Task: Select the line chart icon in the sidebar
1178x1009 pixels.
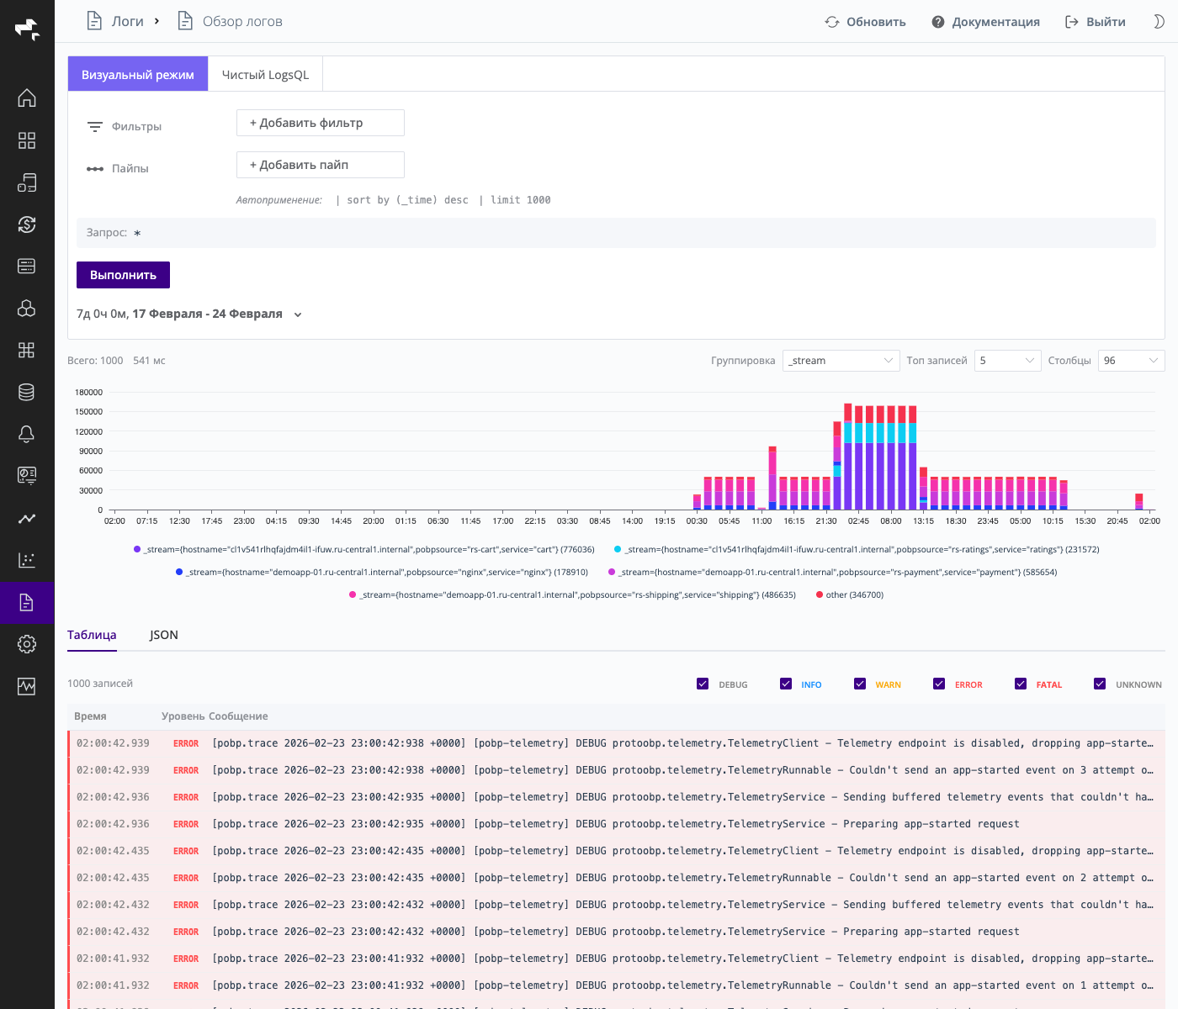Action: (27, 519)
